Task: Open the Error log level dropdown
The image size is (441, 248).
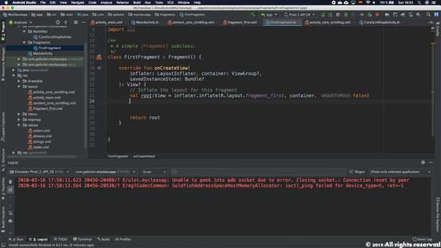Action: point(154,172)
